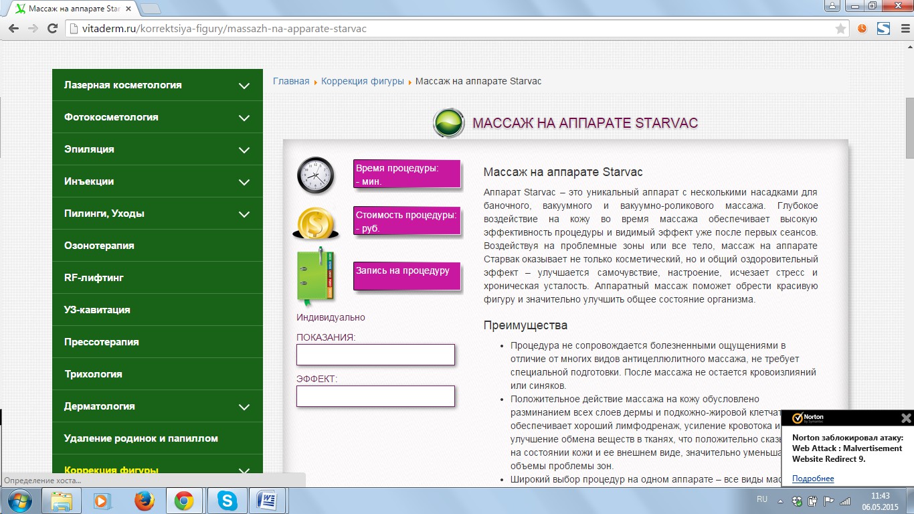Click the green notebook appointment icon
914x514 pixels.
pyautogui.click(x=316, y=276)
